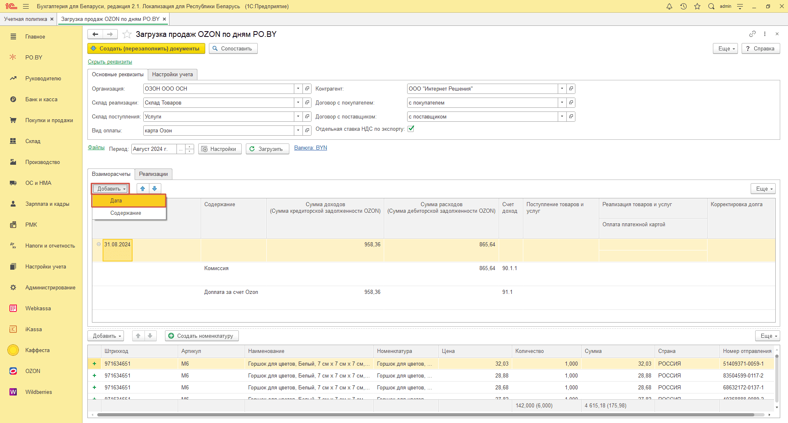Step the Период value with spinner

(190, 149)
